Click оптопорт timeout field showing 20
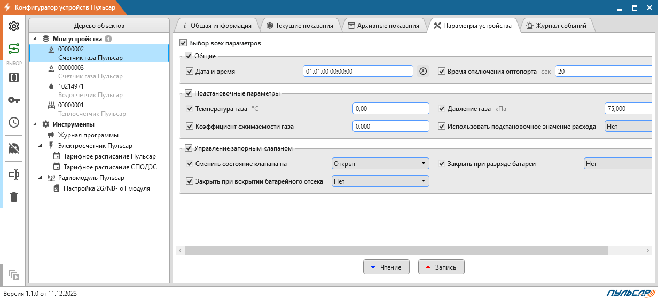This screenshot has height=300, width=658. coord(604,71)
